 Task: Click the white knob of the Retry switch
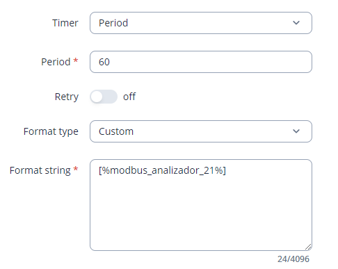click(97, 97)
